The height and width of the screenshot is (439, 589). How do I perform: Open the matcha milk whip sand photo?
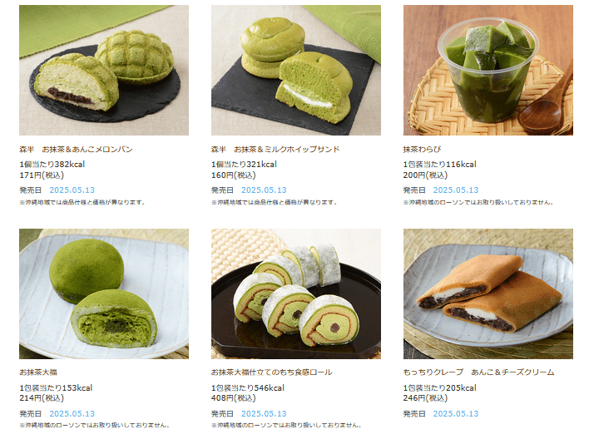click(x=296, y=70)
